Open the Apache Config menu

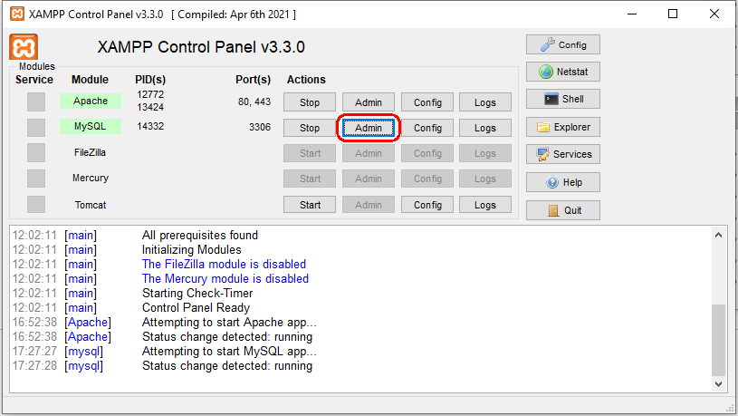427,102
